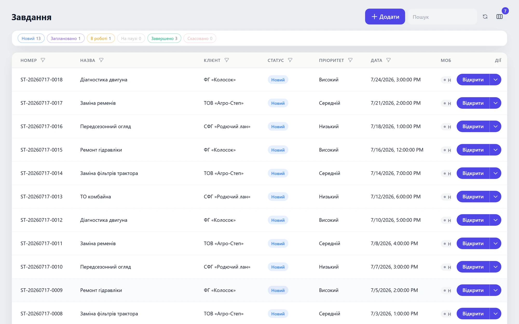Open the filter icon for the Дата column

coord(388,60)
